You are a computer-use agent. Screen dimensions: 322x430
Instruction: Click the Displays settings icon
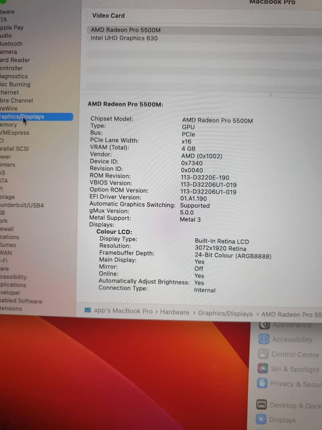tap(262, 420)
